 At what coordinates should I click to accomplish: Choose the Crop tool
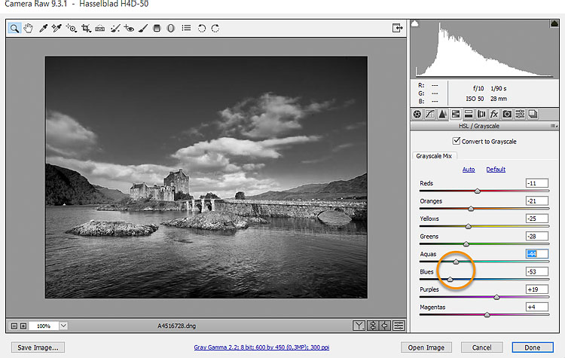point(86,29)
